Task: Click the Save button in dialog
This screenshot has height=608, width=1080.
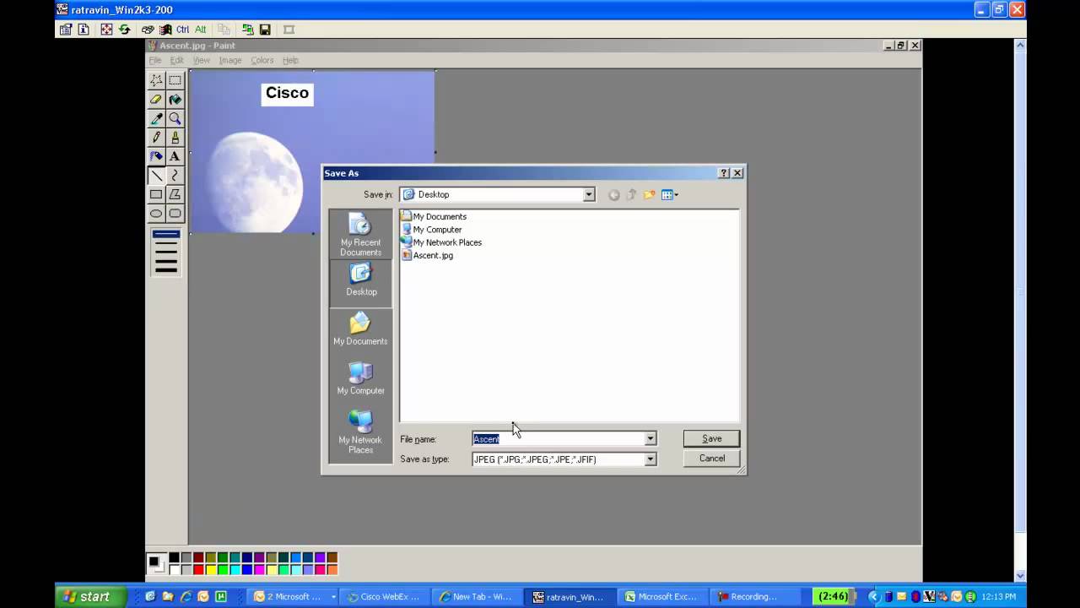Action: (711, 438)
